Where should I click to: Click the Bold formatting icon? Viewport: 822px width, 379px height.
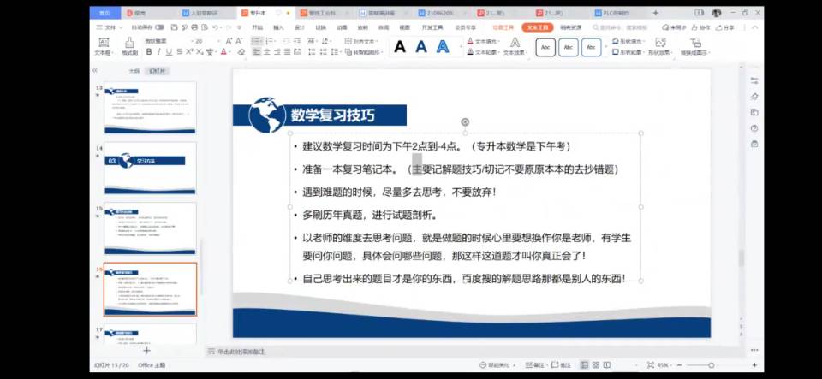point(147,52)
